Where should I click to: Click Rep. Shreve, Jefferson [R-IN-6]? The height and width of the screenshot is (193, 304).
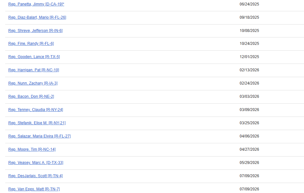[x=36, y=31]
